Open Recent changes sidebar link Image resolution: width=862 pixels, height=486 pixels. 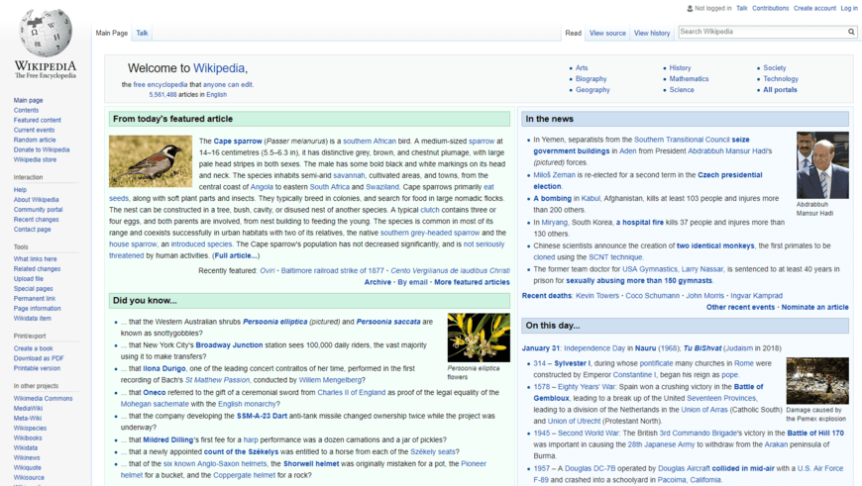(37, 220)
